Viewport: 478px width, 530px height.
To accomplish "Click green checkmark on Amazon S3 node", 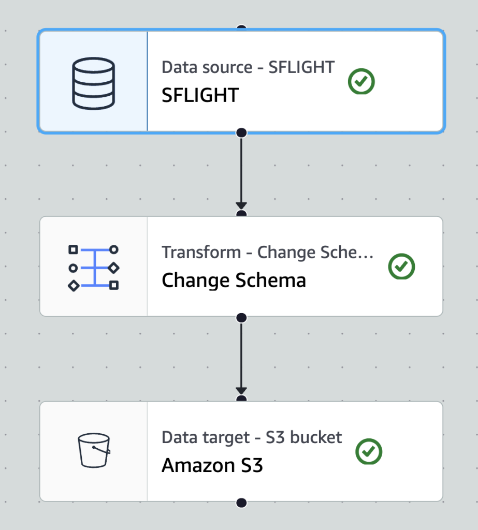I will (369, 451).
